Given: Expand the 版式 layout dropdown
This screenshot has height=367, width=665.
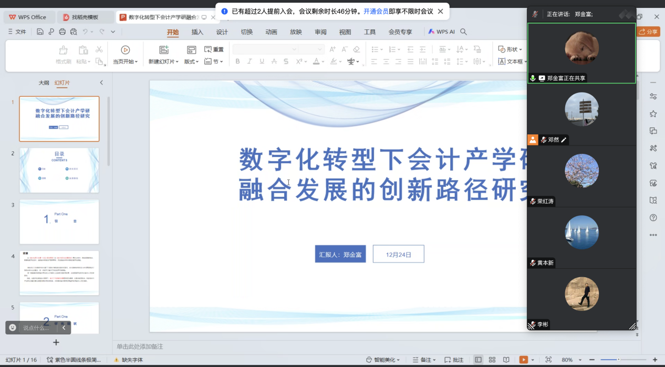Looking at the screenshot, I should tap(191, 62).
